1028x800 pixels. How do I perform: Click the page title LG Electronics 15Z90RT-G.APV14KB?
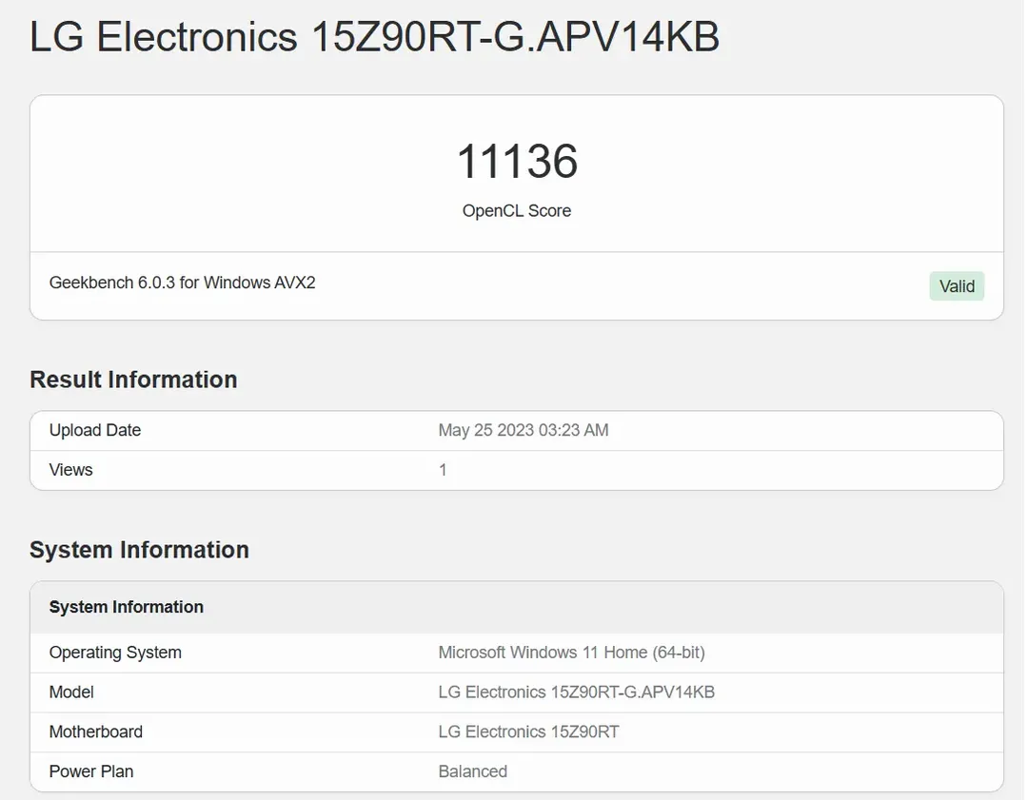[x=374, y=38]
